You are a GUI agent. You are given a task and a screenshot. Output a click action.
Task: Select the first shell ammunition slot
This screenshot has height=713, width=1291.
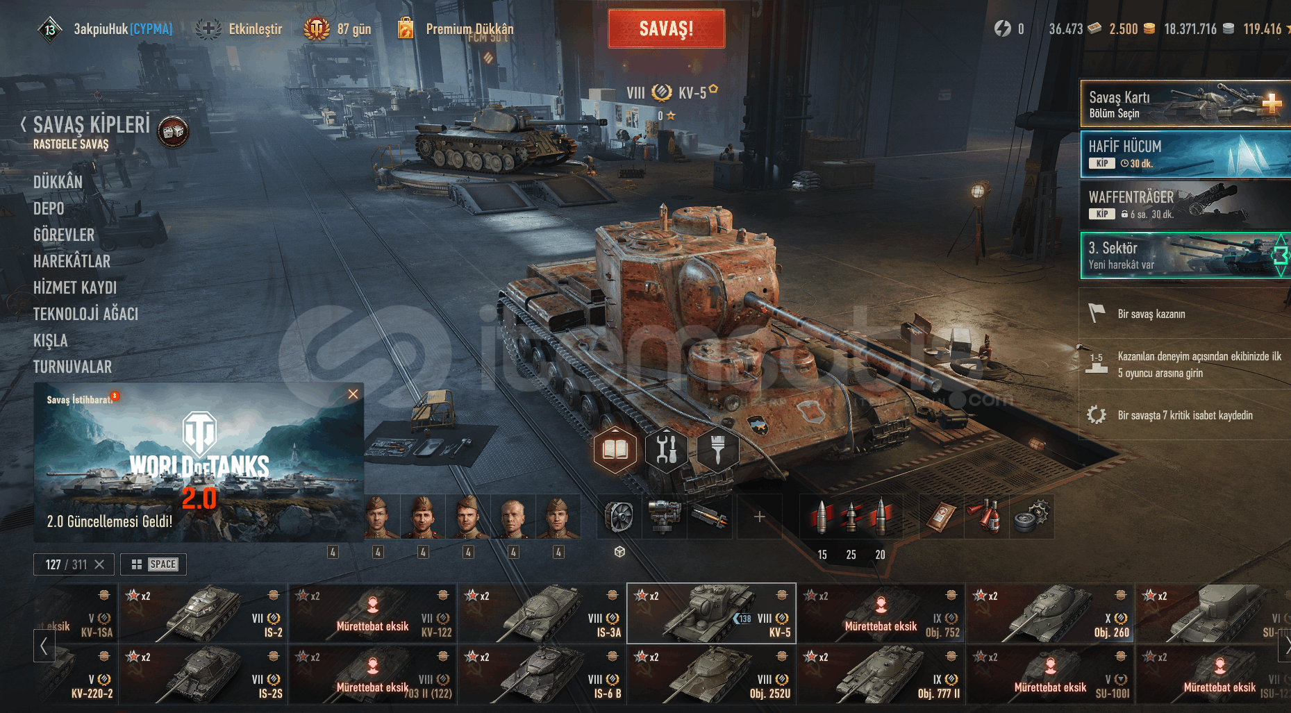tap(822, 517)
